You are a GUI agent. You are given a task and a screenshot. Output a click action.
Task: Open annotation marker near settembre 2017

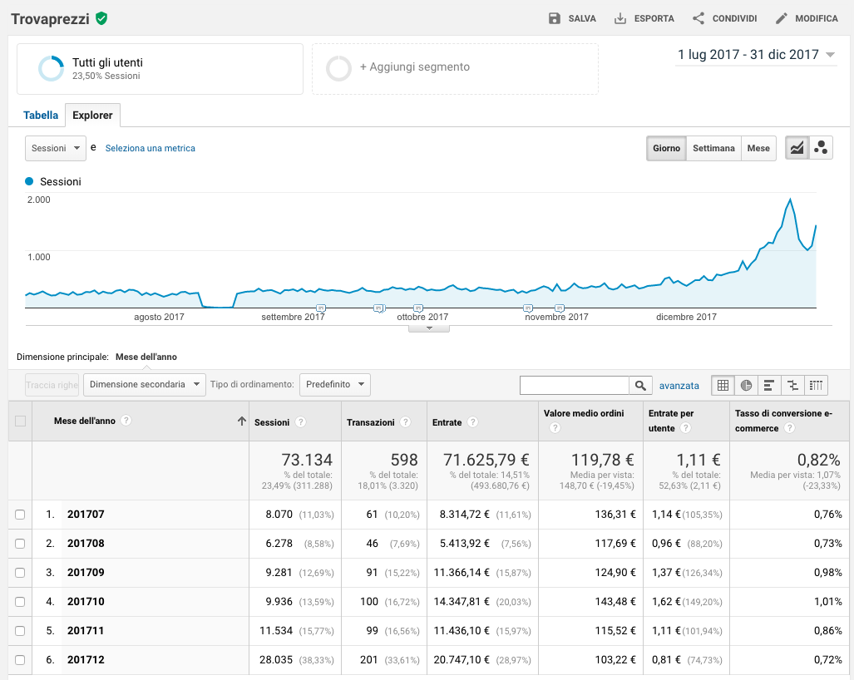point(321,308)
